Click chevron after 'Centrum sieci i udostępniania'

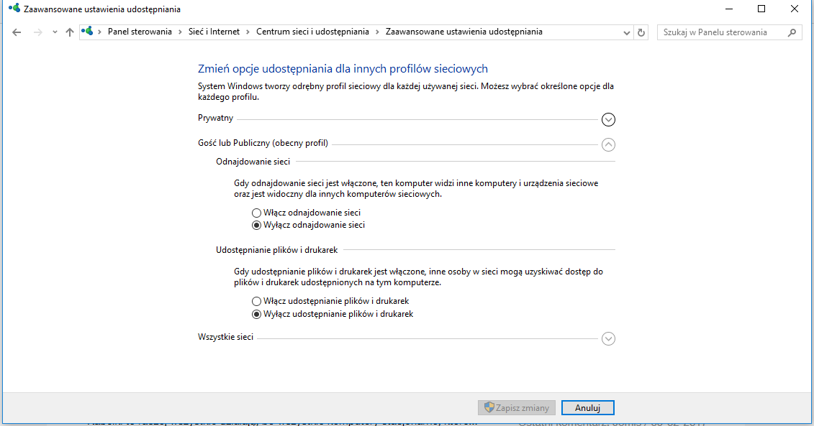377,32
